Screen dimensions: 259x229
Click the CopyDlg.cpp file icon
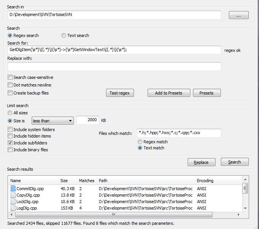13,195
